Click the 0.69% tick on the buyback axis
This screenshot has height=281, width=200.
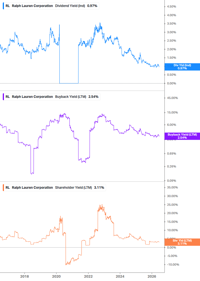point(171,154)
